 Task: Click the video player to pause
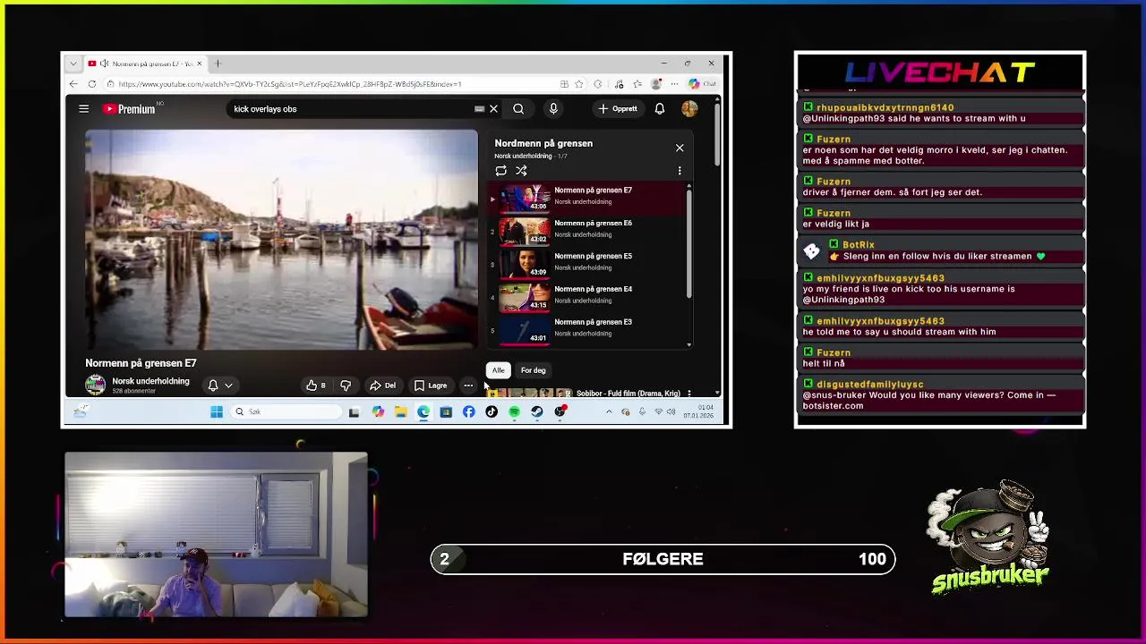282,240
